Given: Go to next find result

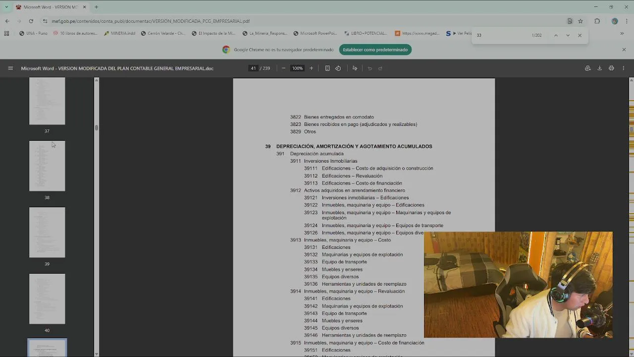Looking at the screenshot, I should 568,35.
